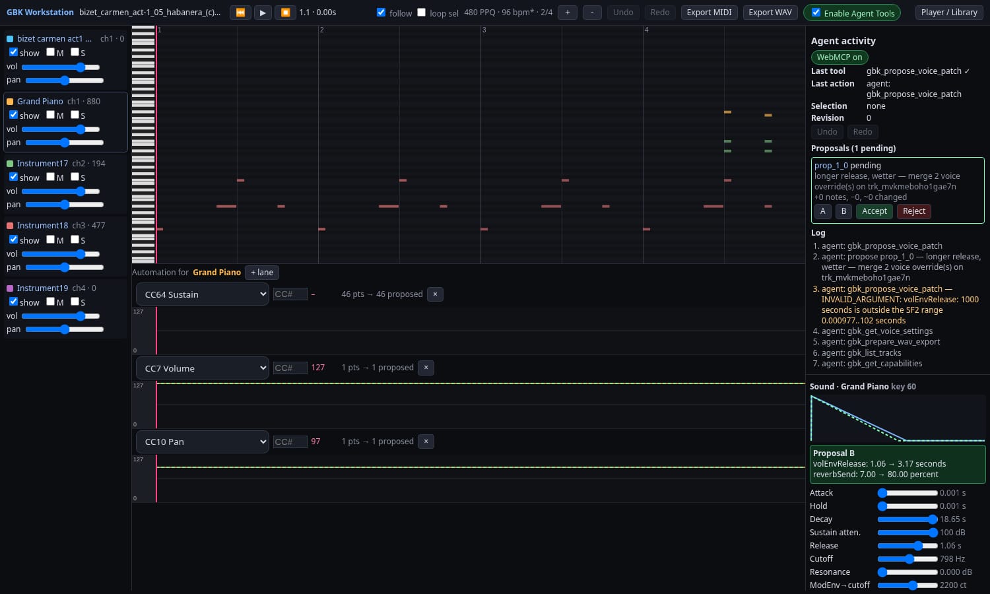This screenshot has height=594, width=990.
Task: Open the Player / Library view
Action: click(x=949, y=13)
